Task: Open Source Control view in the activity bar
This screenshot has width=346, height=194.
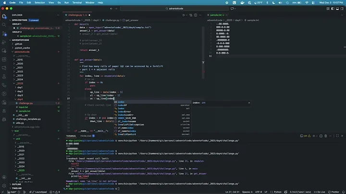Action: pos(4,34)
